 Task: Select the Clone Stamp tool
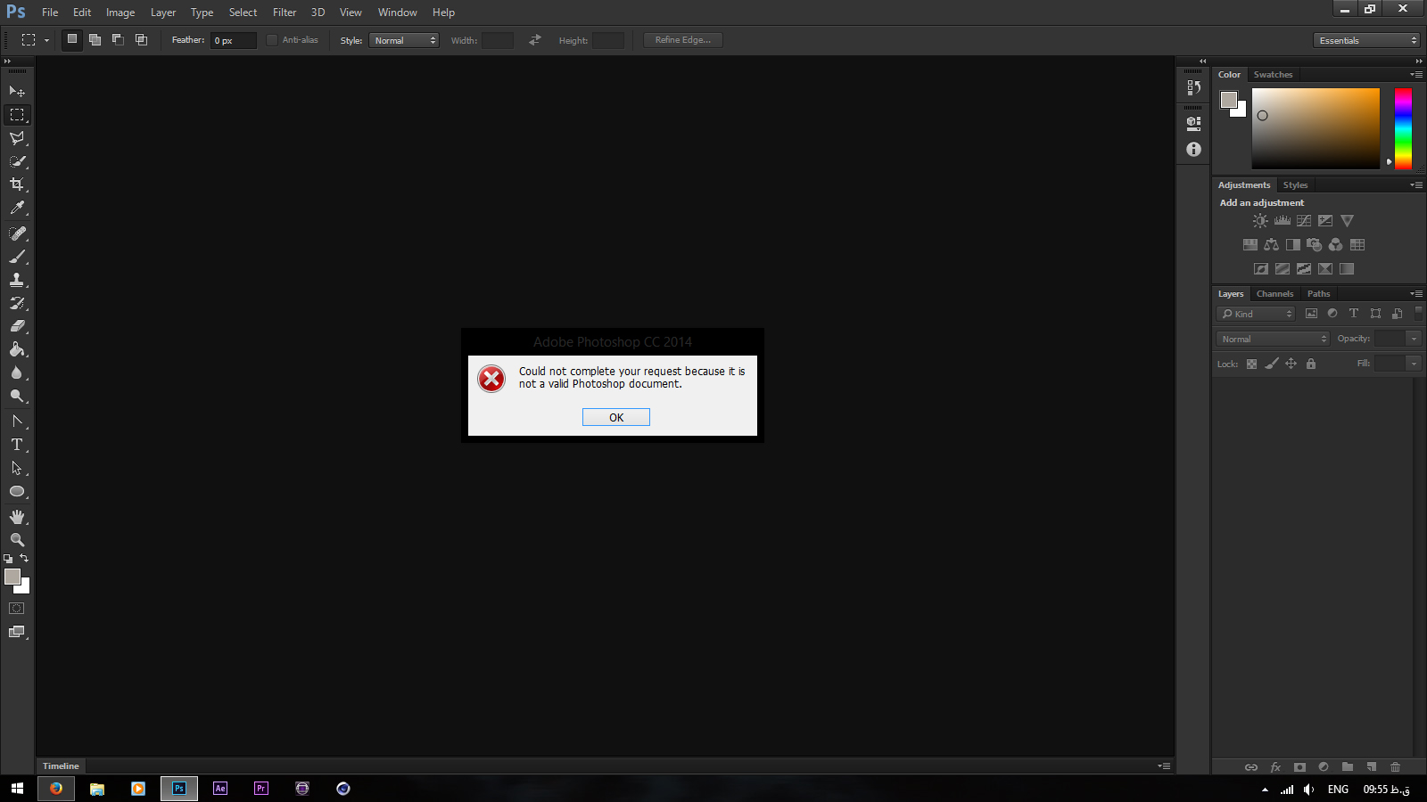17,280
